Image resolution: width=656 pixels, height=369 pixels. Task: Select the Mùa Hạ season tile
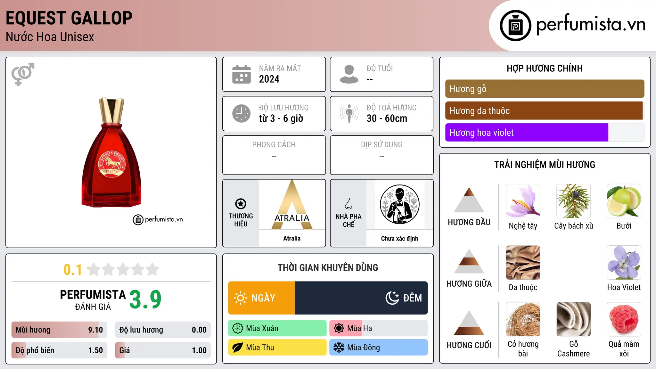(379, 328)
